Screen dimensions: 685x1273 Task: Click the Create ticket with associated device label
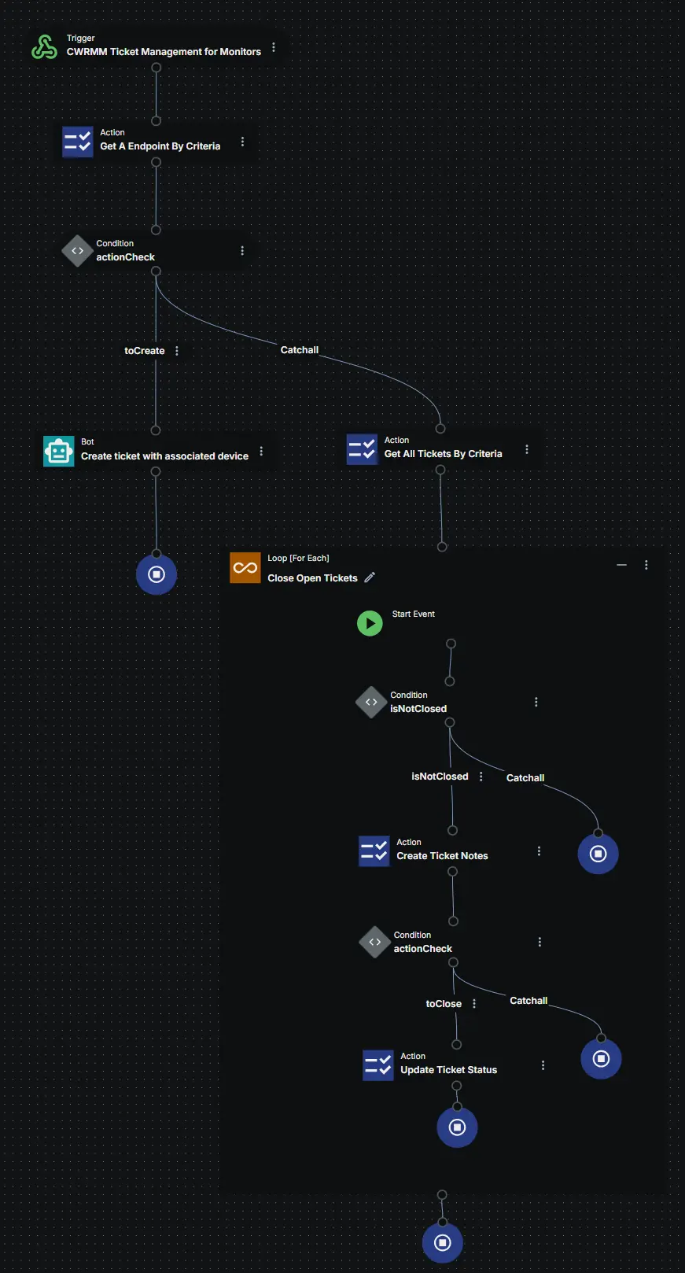164,456
